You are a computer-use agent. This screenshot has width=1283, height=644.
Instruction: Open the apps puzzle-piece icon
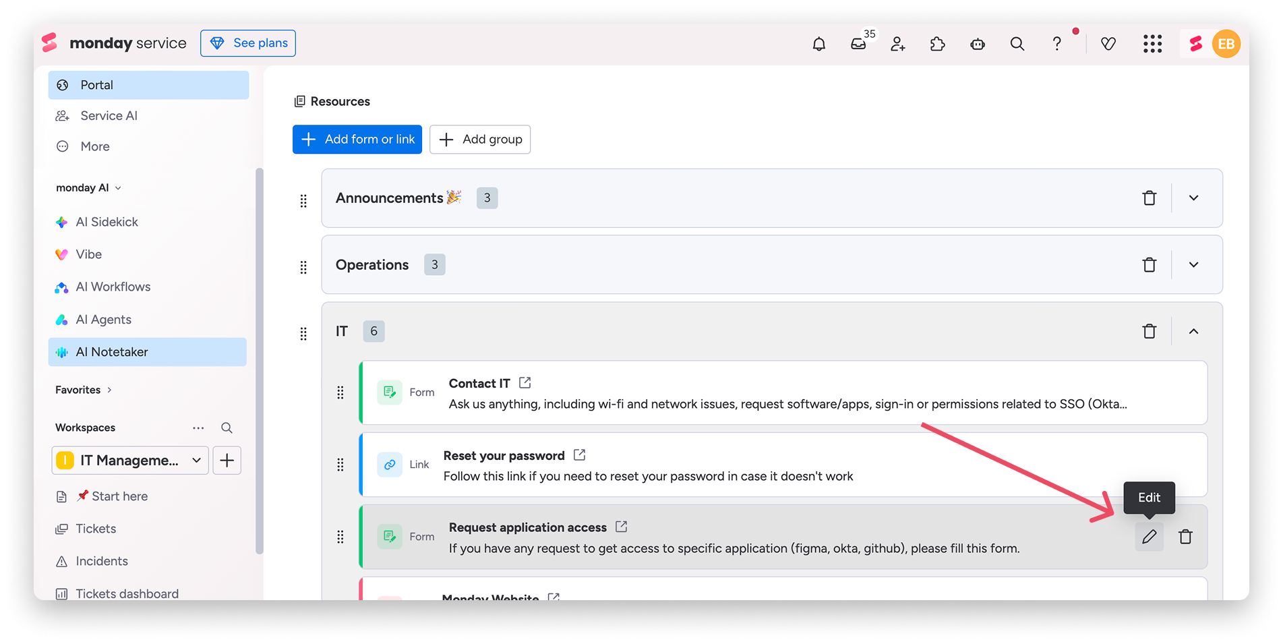pos(938,44)
